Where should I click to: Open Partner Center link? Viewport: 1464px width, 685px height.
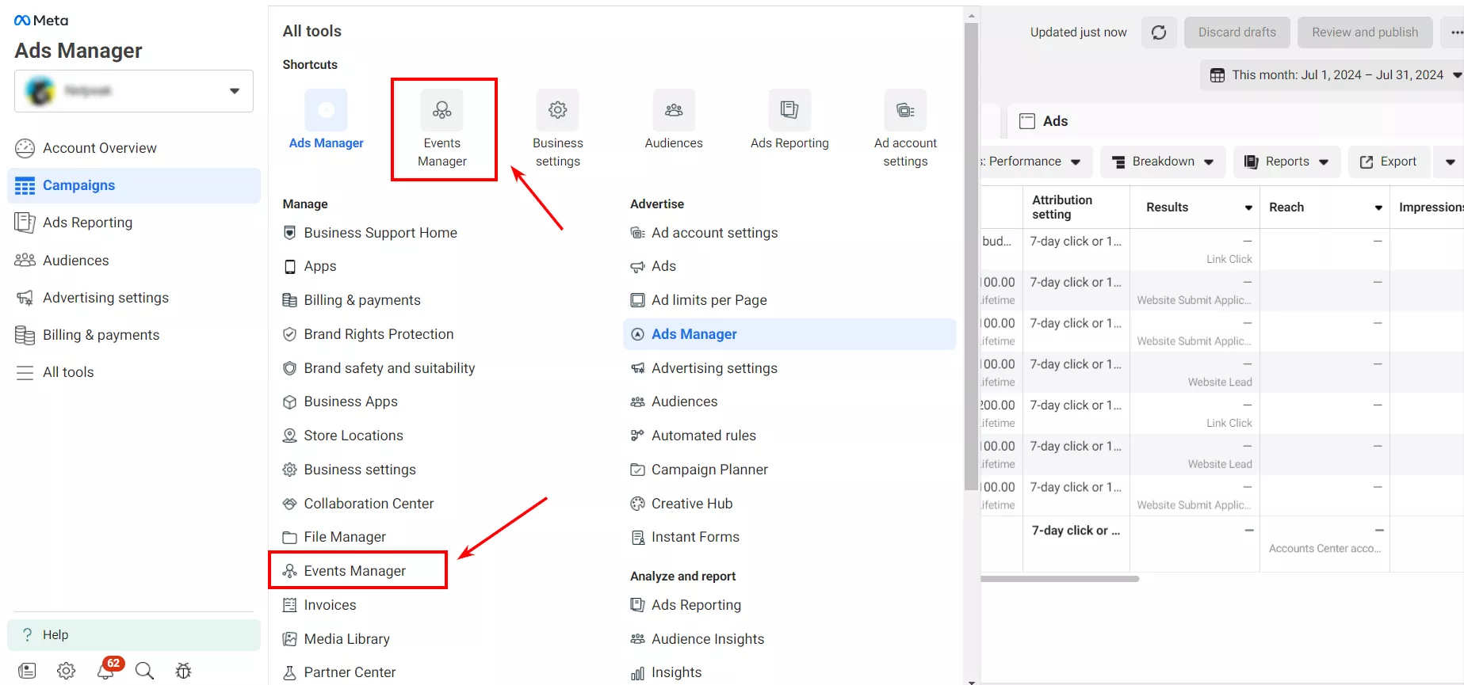pos(350,672)
